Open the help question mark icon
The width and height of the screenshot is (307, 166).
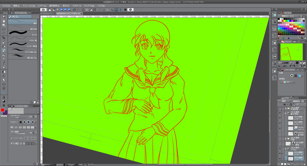[130, 10]
